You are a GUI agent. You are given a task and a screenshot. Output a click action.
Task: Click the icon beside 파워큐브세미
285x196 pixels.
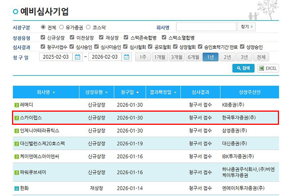tap(16, 172)
